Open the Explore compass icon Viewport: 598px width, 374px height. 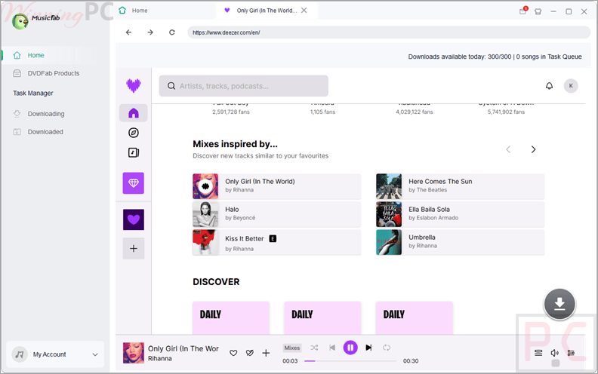coord(134,133)
